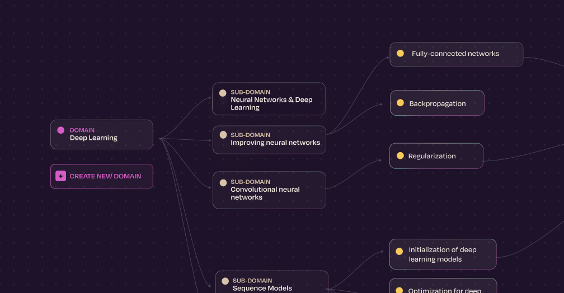Click the yellow dot on Fully-connected networks

coord(400,54)
